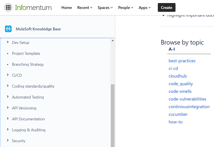Open the Recent dropdown menu
214x147 pixels.
[x=85, y=8]
